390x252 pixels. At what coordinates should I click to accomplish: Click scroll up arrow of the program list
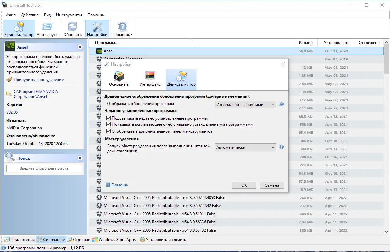pyautogui.click(x=386, y=42)
